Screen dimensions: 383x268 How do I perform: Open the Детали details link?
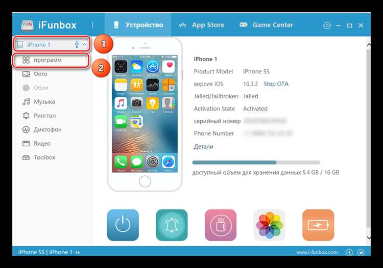203,147
